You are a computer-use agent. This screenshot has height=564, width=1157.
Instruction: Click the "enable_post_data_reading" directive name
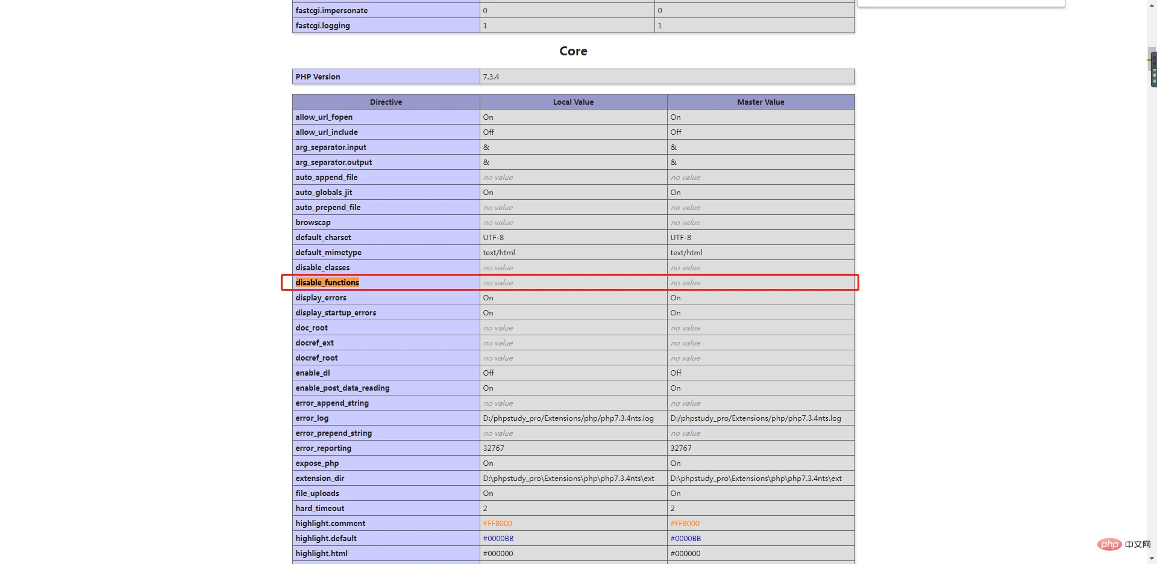(x=342, y=388)
